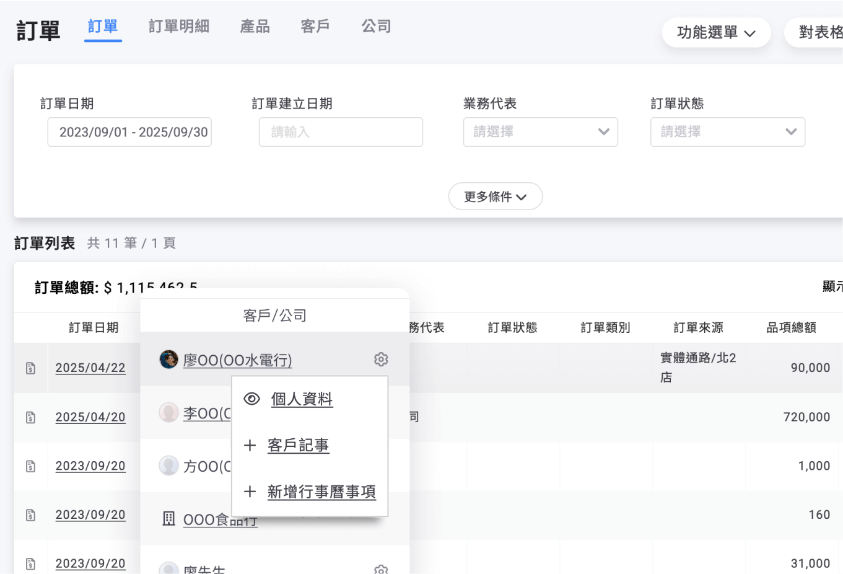
Task: Click the invoice icon on the 720,000 order row
Action: click(x=32, y=417)
